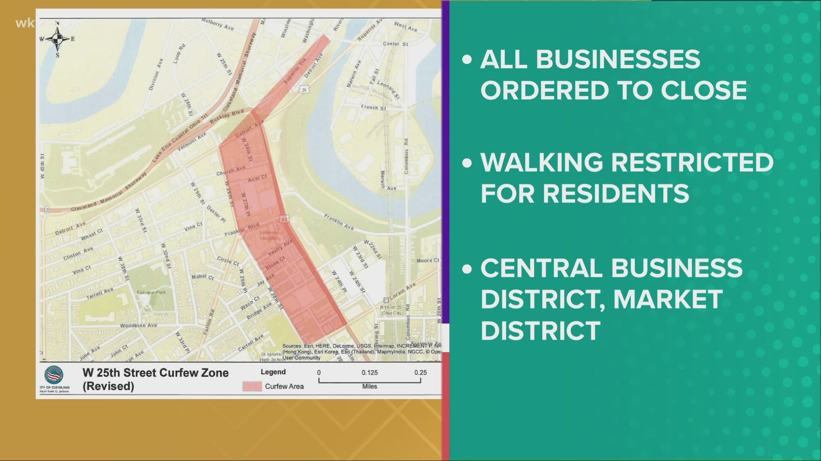The width and height of the screenshot is (821, 461).
Task: Click the compass rose on the map
Action: pos(57,39)
